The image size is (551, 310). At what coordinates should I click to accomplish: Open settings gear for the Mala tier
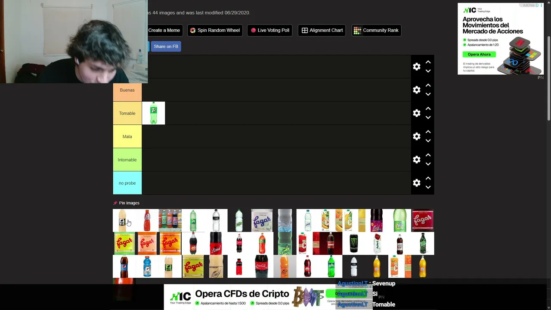pyautogui.click(x=416, y=136)
